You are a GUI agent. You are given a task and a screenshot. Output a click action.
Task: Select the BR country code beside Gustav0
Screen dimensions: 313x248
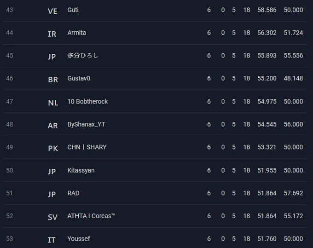[53, 80]
